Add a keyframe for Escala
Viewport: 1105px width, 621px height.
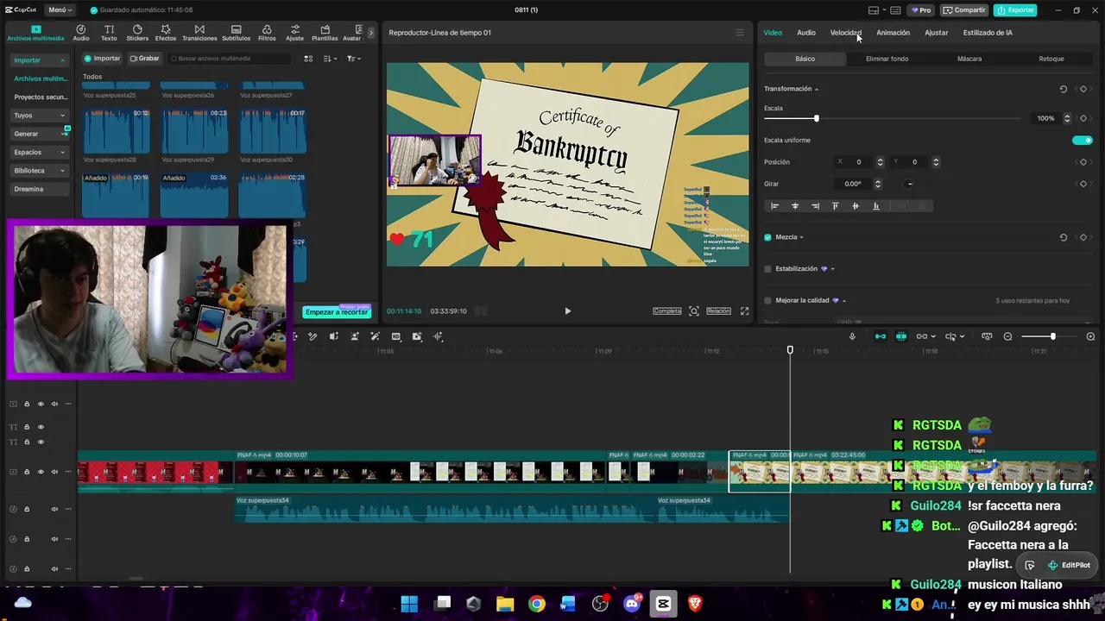(1083, 118)
